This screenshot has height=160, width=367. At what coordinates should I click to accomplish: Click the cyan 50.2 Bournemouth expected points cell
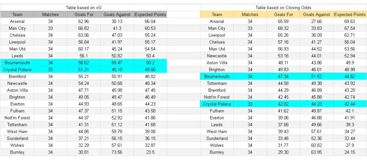click(150, 63)
